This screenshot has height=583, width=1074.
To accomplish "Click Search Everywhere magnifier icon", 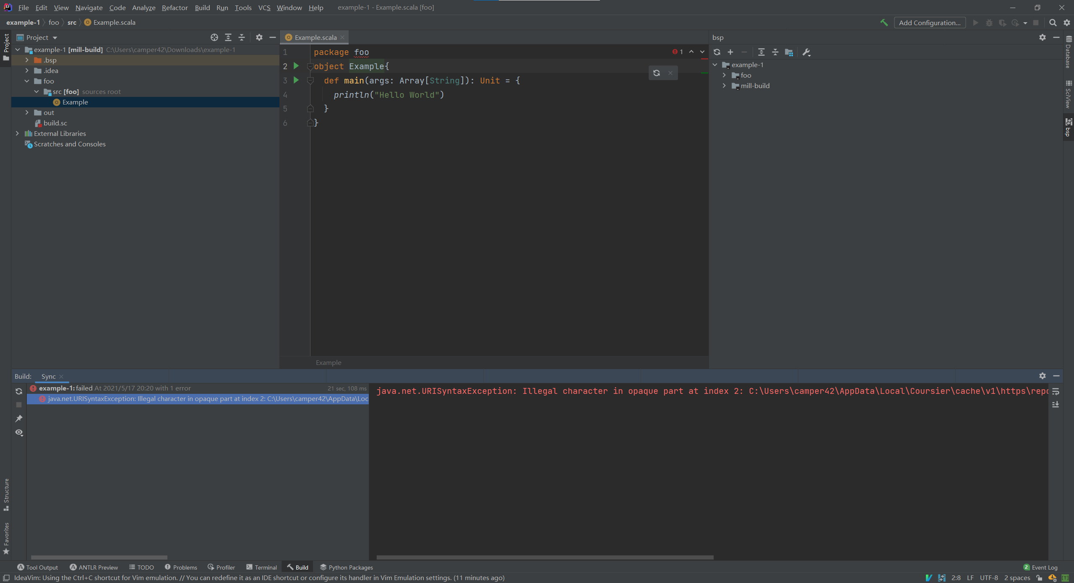I will (x=1053, y=23).
